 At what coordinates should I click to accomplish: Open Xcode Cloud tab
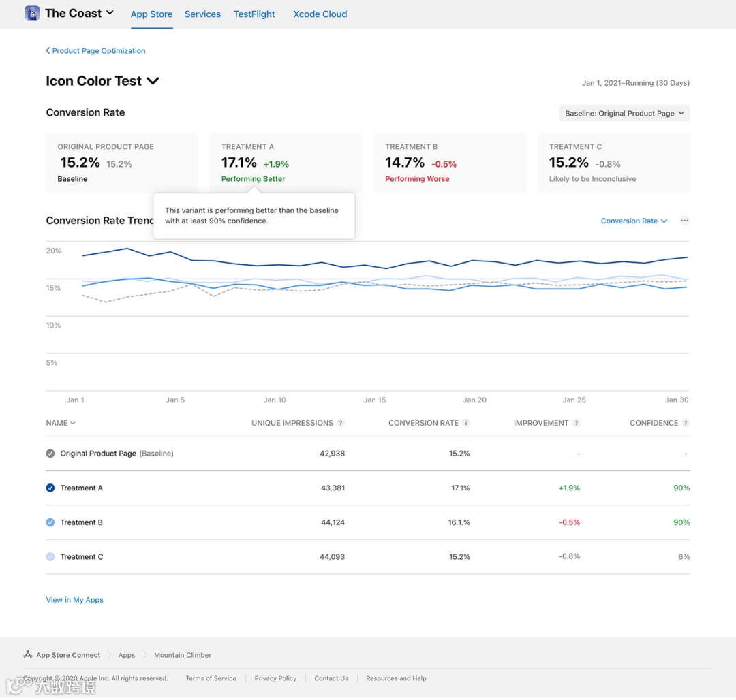point(320,14)
